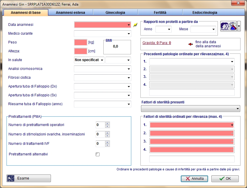Click the yellow lightning bolt icon
This screenshot has width=247, height=188.
[x=135, y=25]
